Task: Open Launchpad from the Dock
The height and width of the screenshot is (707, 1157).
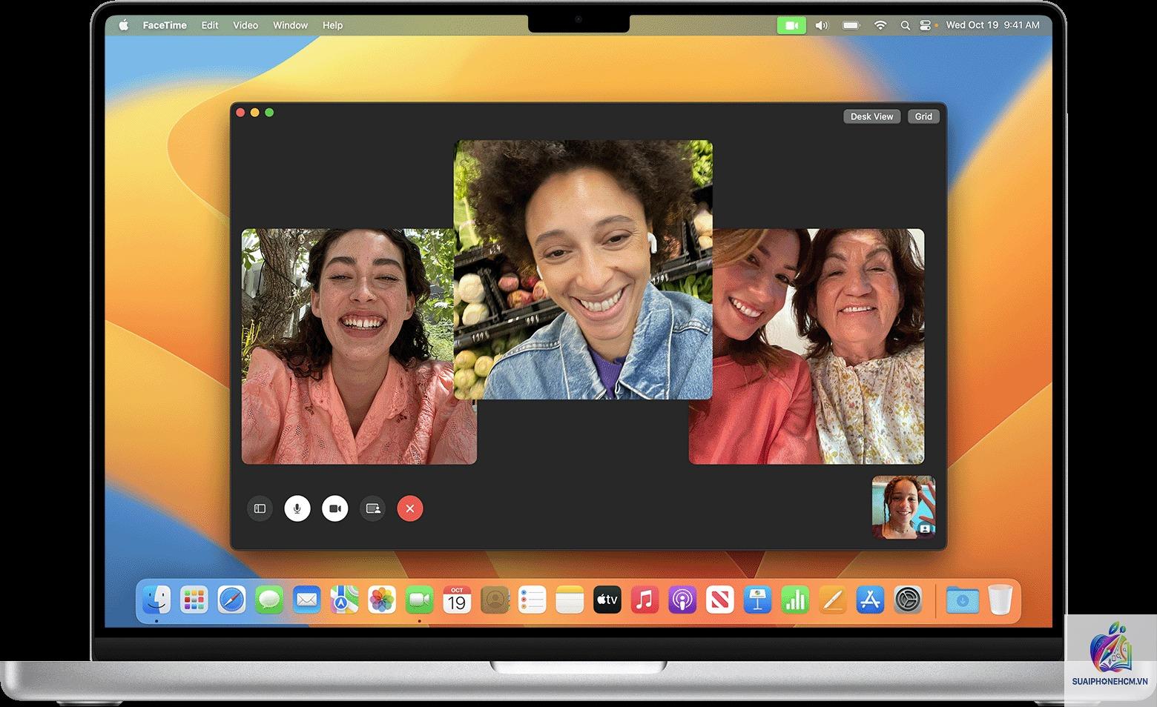Action: click(x=194, y=600)
